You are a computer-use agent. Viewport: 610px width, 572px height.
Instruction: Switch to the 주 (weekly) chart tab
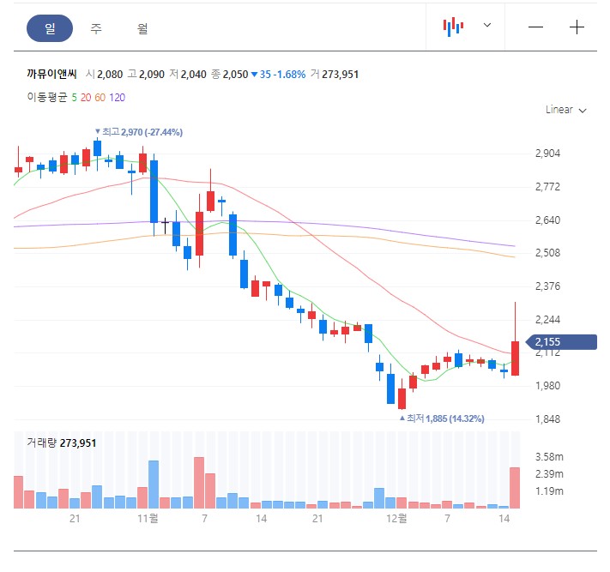96,28
